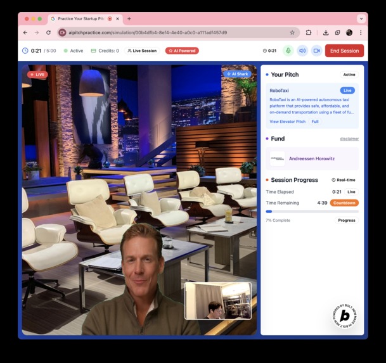Click the session progress bar
Viewport: 386px width, 363px height.
click(312, 212)
